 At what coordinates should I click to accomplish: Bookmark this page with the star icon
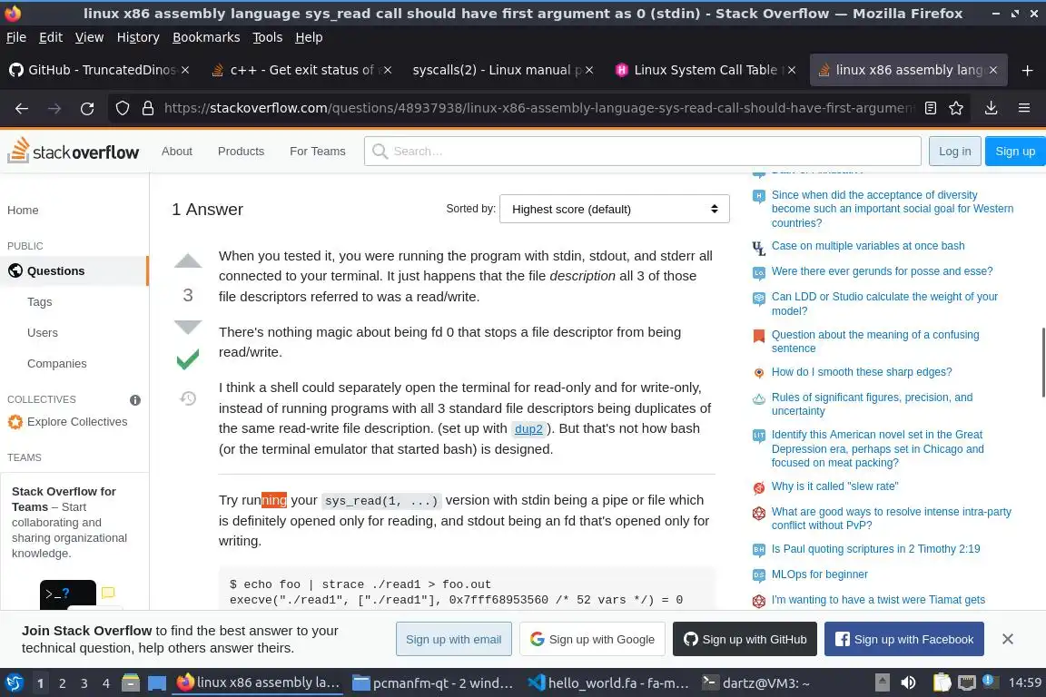tap(956, 108)
